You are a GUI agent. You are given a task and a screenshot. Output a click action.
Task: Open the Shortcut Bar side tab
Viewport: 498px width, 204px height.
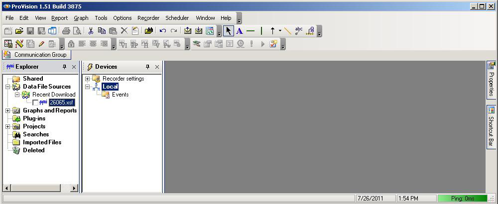[x=492, y=127]
